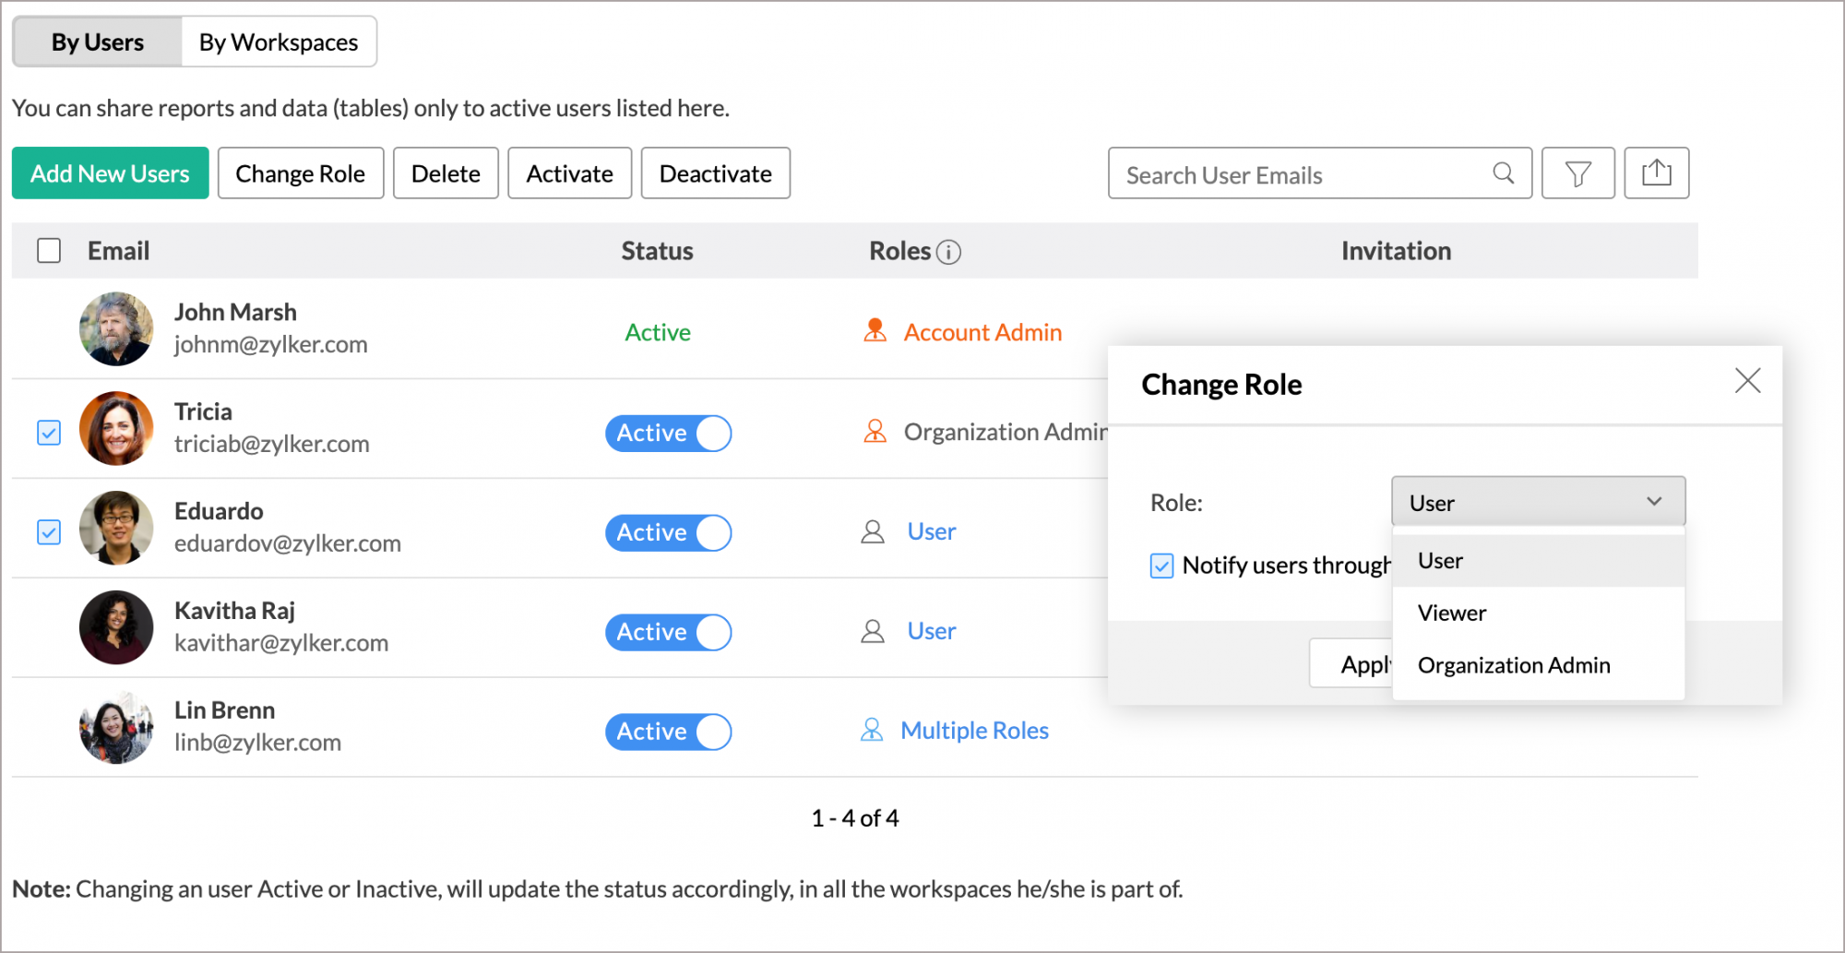Screen dimensions: 1845x953
Task: Toggle Eduardo's Active status slider
Action: pyautogui.click(x=669, y=532)
